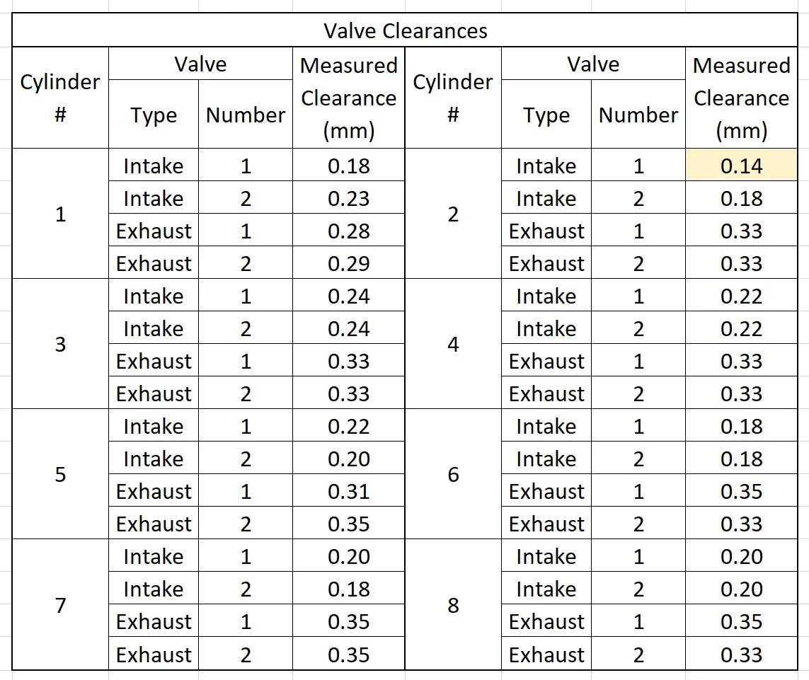Select the 0.29 clearance cell
The image size is (809, 680).
(348, 263)
